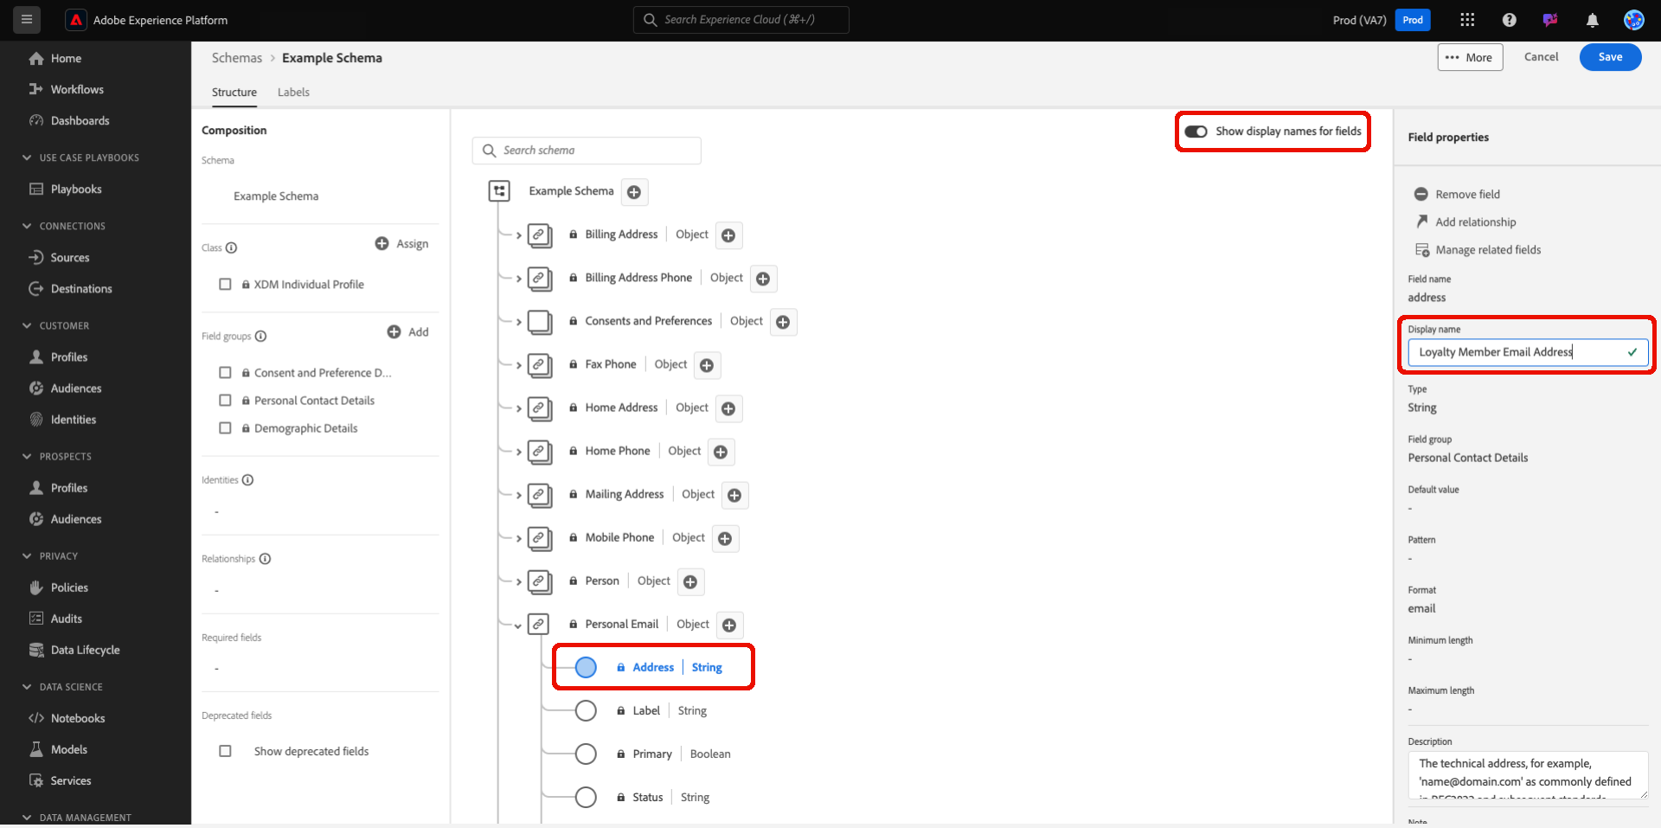1661x828 pixels.
Task: Add field next to Example Schema root
Action: click(634, 192)
